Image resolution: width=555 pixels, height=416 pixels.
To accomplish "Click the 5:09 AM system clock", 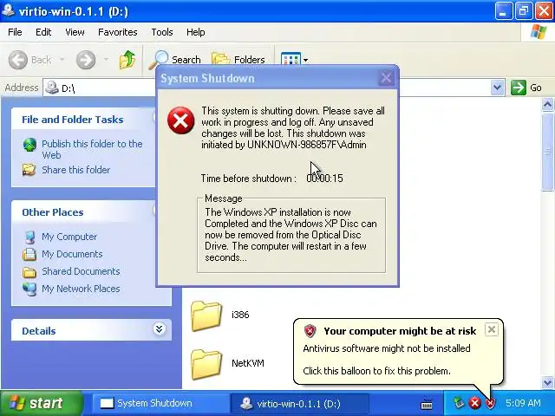I will 523,403.
